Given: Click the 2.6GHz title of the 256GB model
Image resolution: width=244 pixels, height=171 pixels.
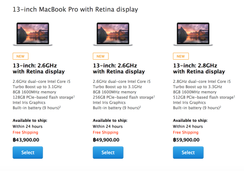Looking at the screenshot, I should (119, 68).
